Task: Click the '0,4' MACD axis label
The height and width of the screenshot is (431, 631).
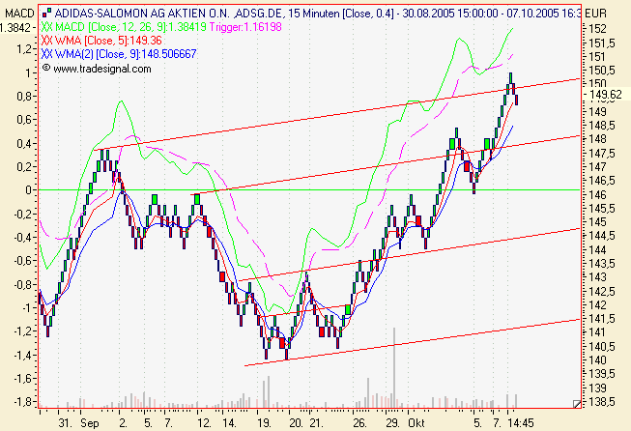Action: coord(24,144)
